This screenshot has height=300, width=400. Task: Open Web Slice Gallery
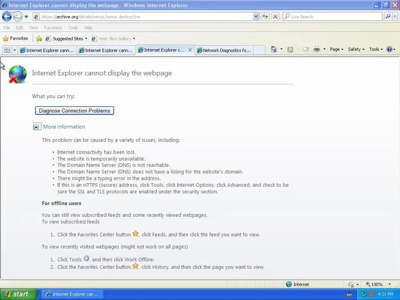[113, 39]
